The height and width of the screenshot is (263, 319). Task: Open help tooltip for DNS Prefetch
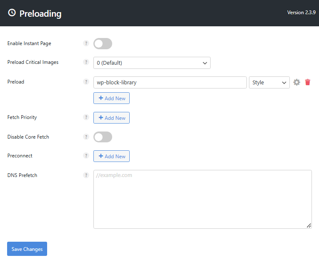[86, 175]
